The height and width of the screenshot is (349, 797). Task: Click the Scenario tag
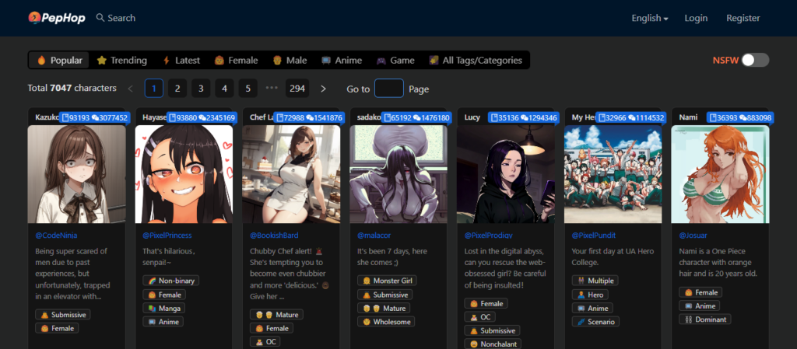[595, 322]
